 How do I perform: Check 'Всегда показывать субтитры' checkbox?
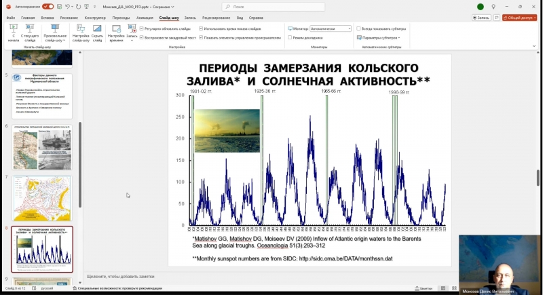tap(358, 28)
